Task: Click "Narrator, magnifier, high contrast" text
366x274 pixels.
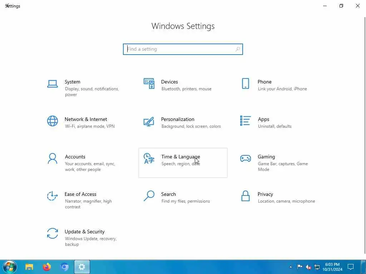Action: (x=88, y=204)
